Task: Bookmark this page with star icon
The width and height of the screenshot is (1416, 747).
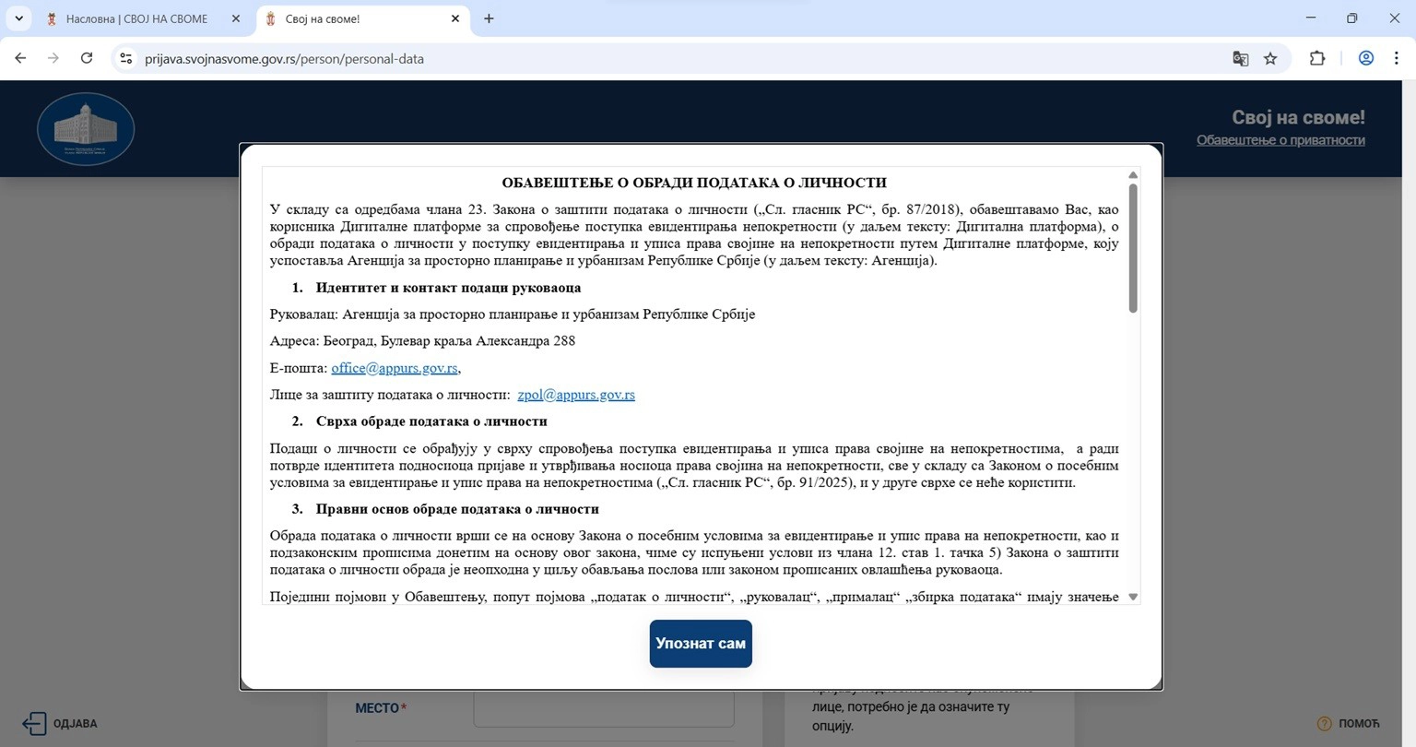Action: pos(1270,58)
